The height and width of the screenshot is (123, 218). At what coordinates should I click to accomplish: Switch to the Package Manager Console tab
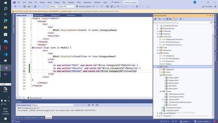[34, 118]
